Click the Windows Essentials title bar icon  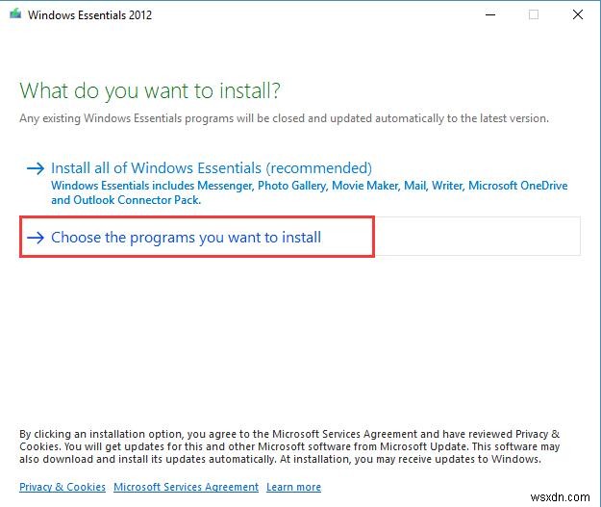pos(14,14)
